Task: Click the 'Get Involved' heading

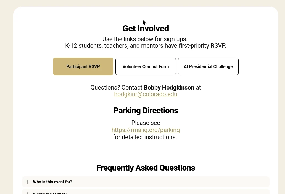Action: point(146,28)
